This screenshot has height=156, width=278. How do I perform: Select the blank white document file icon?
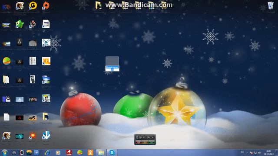(7, 117)
